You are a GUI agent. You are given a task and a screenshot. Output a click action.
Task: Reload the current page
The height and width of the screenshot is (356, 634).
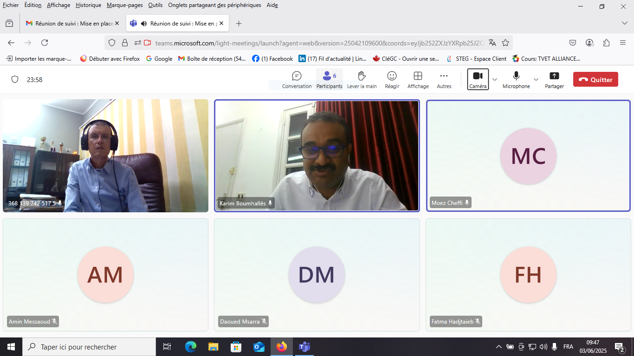(x=45, y=43)
